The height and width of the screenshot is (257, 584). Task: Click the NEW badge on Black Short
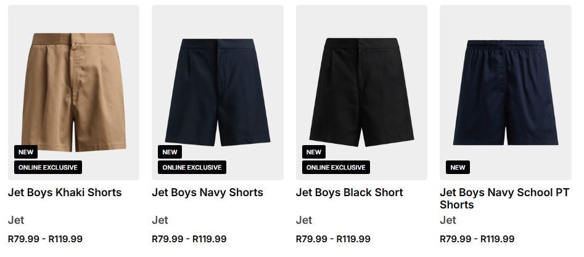pos(314,152)
